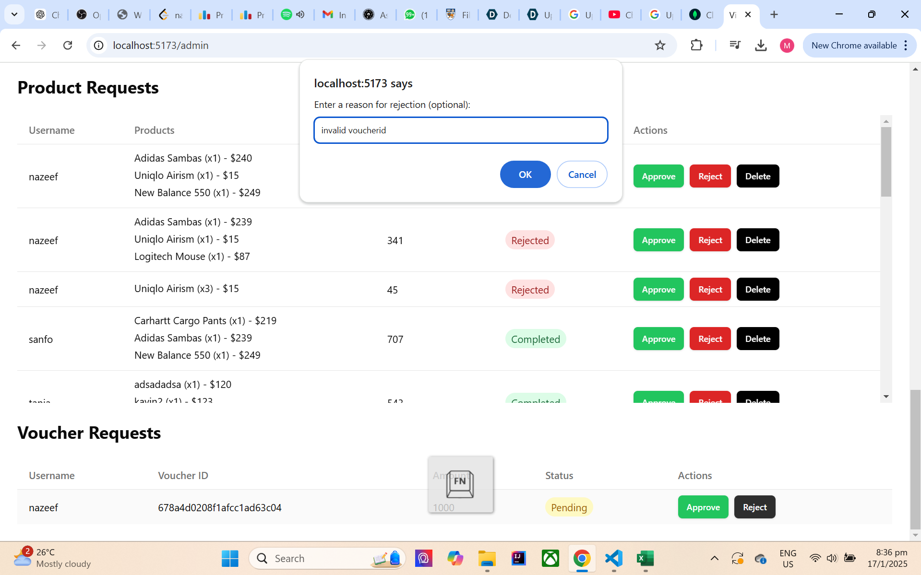Viewport: 921px width, 575px height.
Task: View site information icon in address bar
Action: coord(98,45)
